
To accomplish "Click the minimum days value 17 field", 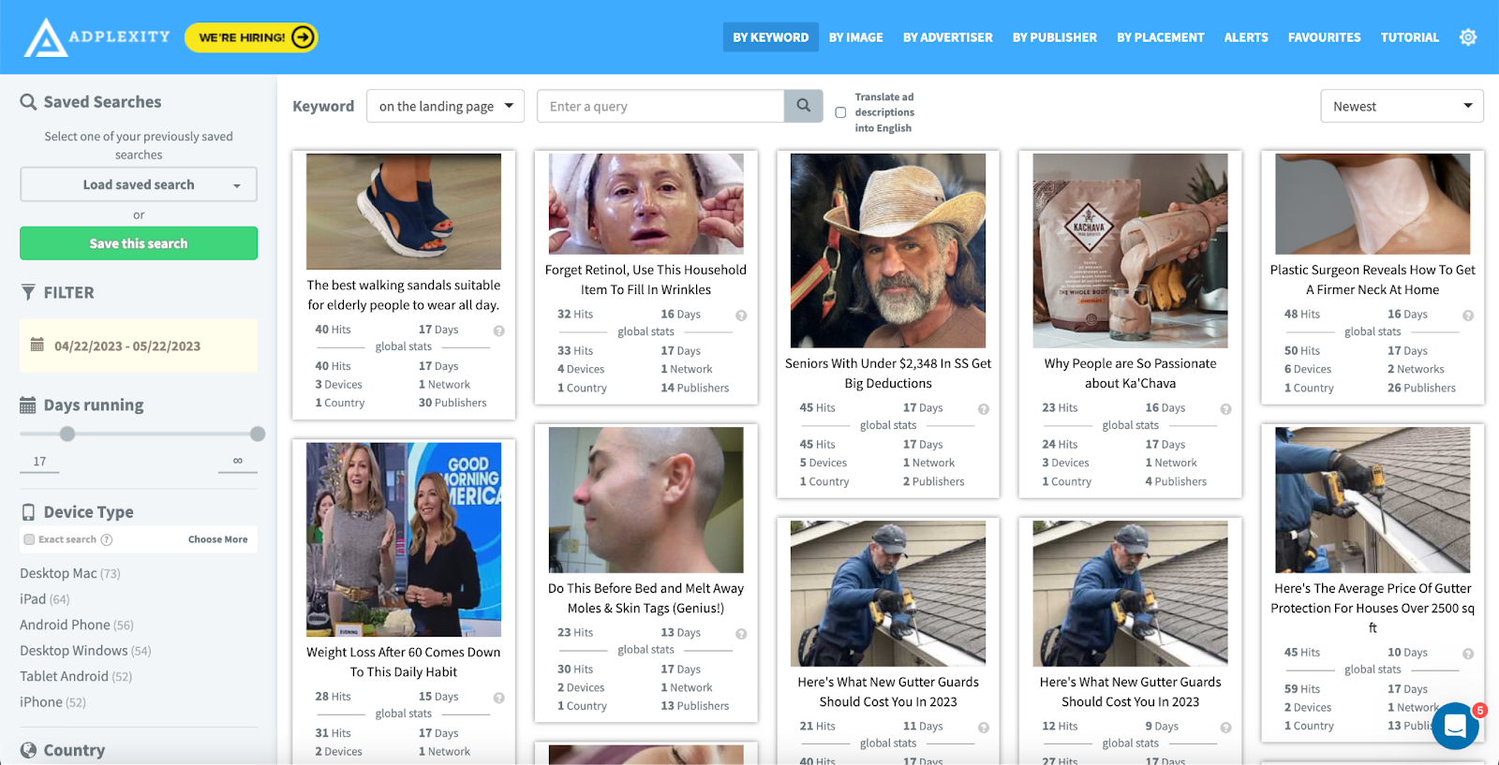I will tap(39, 462).
